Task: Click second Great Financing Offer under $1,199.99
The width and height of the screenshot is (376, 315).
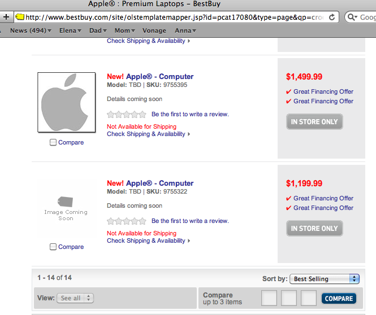Action: (x=323, y=208)
